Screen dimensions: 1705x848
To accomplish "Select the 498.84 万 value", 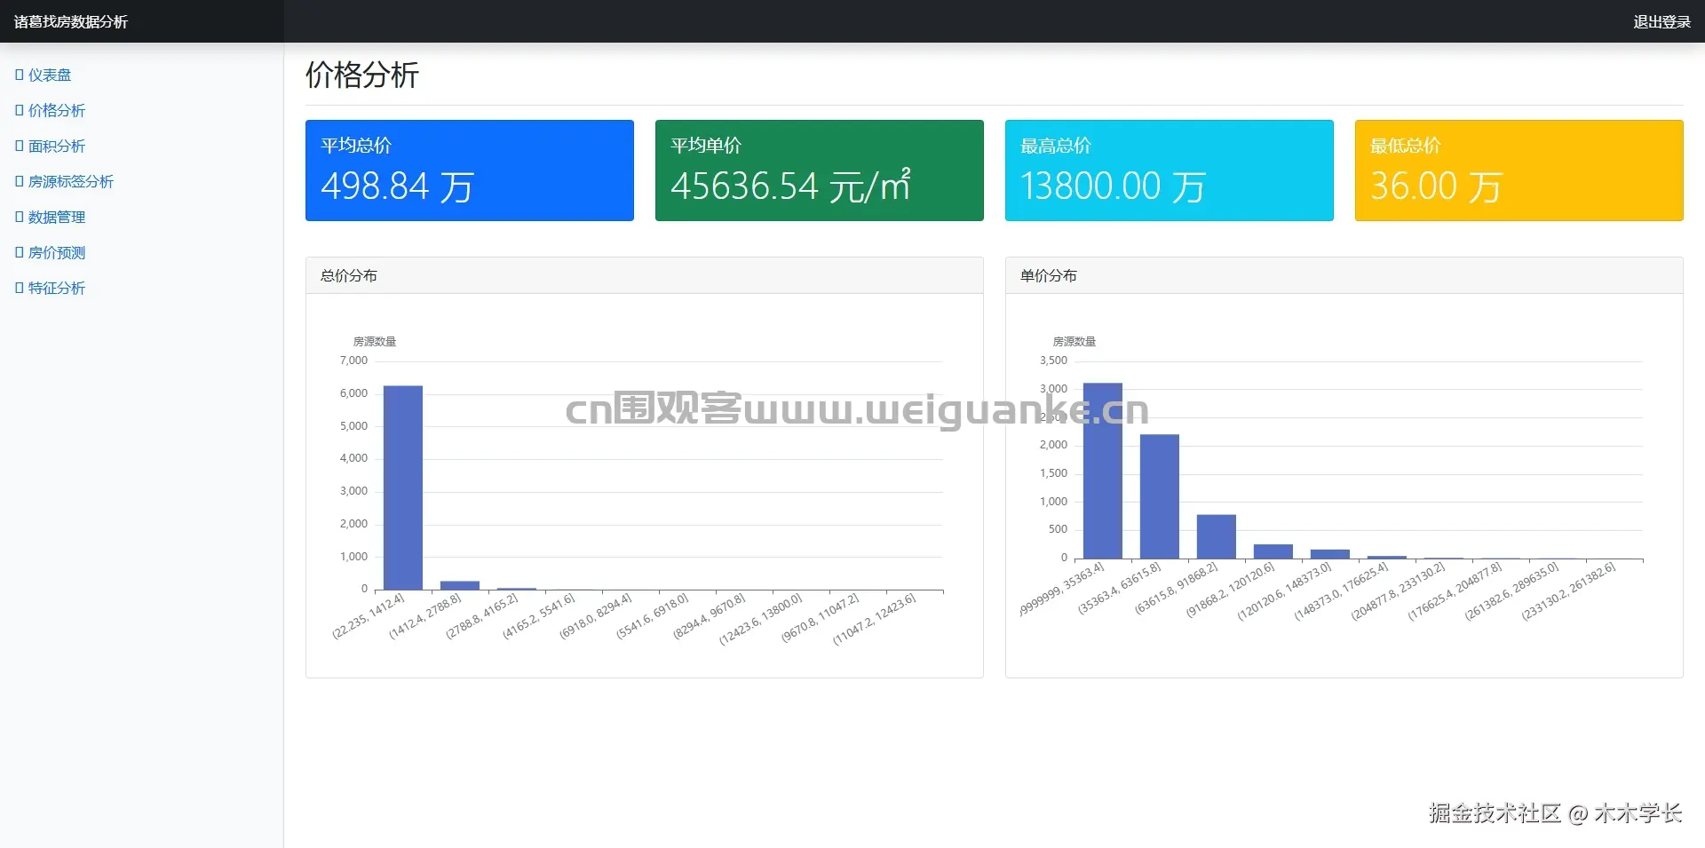I will pyautogui.click(x=397, y=186).
